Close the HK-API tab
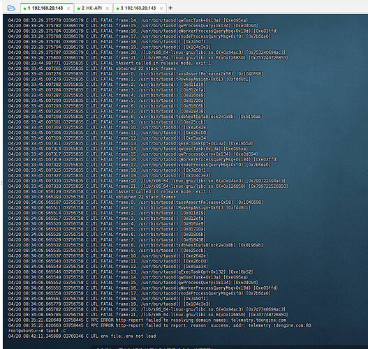This screenshot has width=368, height=349. coord(108,8)
